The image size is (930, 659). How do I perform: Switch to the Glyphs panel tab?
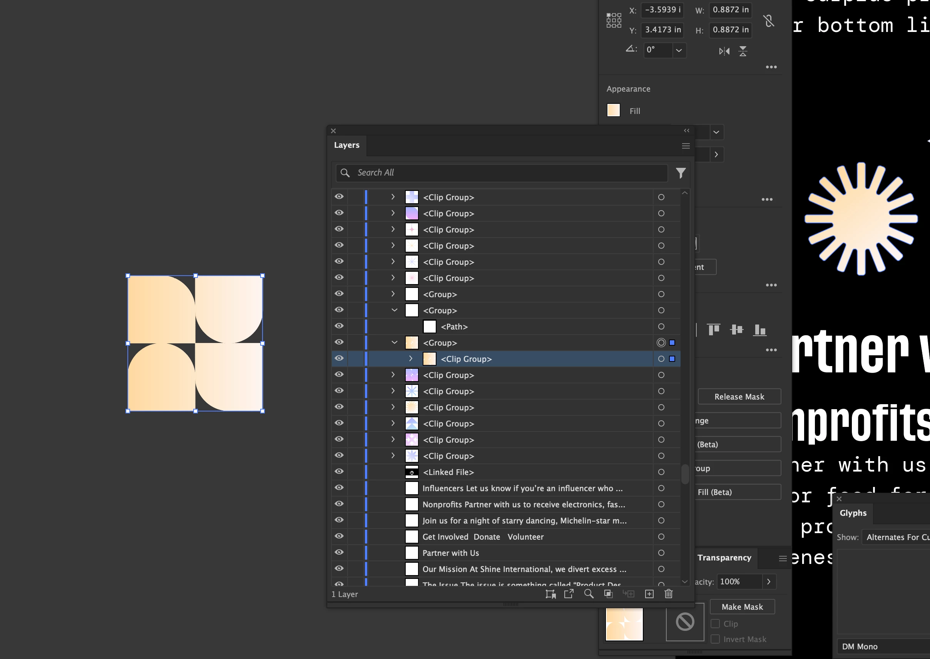(x=853, y=513)
